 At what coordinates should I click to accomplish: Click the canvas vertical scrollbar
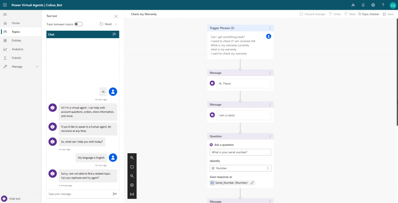[397, 72]
